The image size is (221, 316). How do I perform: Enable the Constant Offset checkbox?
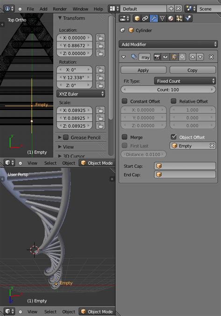tap(124, 101)
